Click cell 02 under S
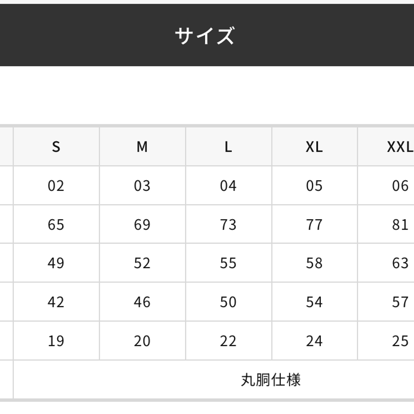 point(56,185)
